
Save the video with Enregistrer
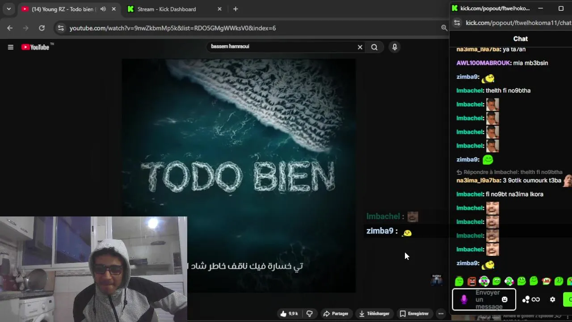[414, 314]
